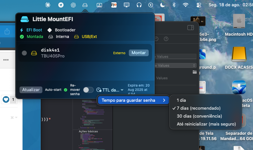This screenshot has height=150, width=253.
Task: Open the Values popup stepper in background window
Action: pos(194,65)
